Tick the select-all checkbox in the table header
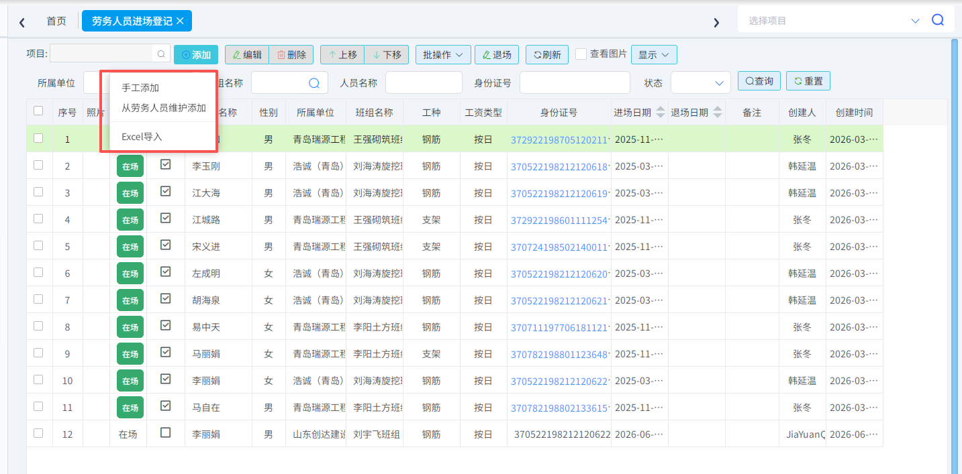Screen dimensions: 962x474 pyautogui.click(x=38, y=111)
